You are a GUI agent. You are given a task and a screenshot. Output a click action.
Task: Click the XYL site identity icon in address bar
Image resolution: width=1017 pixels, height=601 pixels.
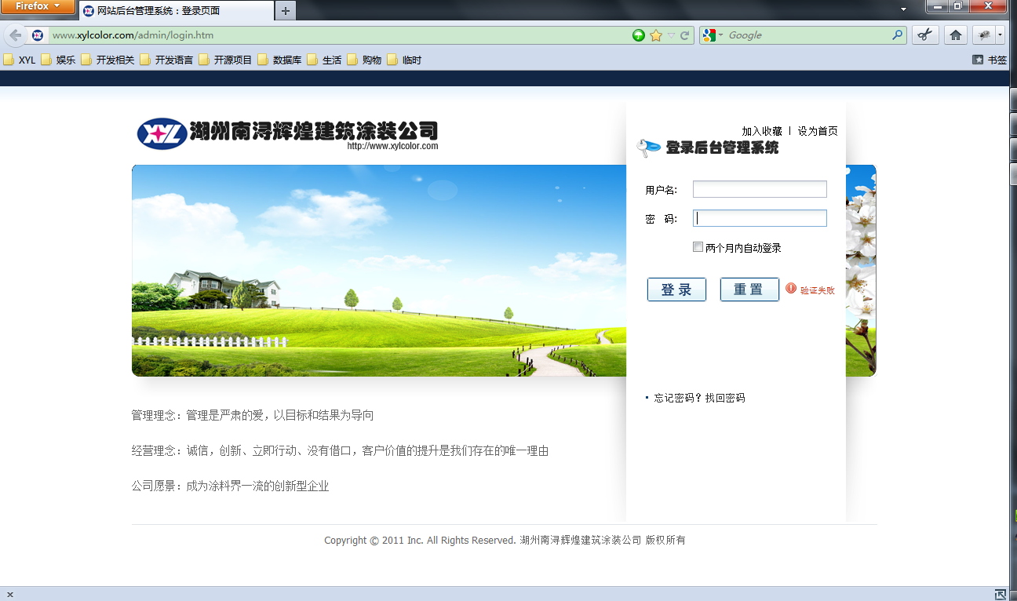coord(38,35)
